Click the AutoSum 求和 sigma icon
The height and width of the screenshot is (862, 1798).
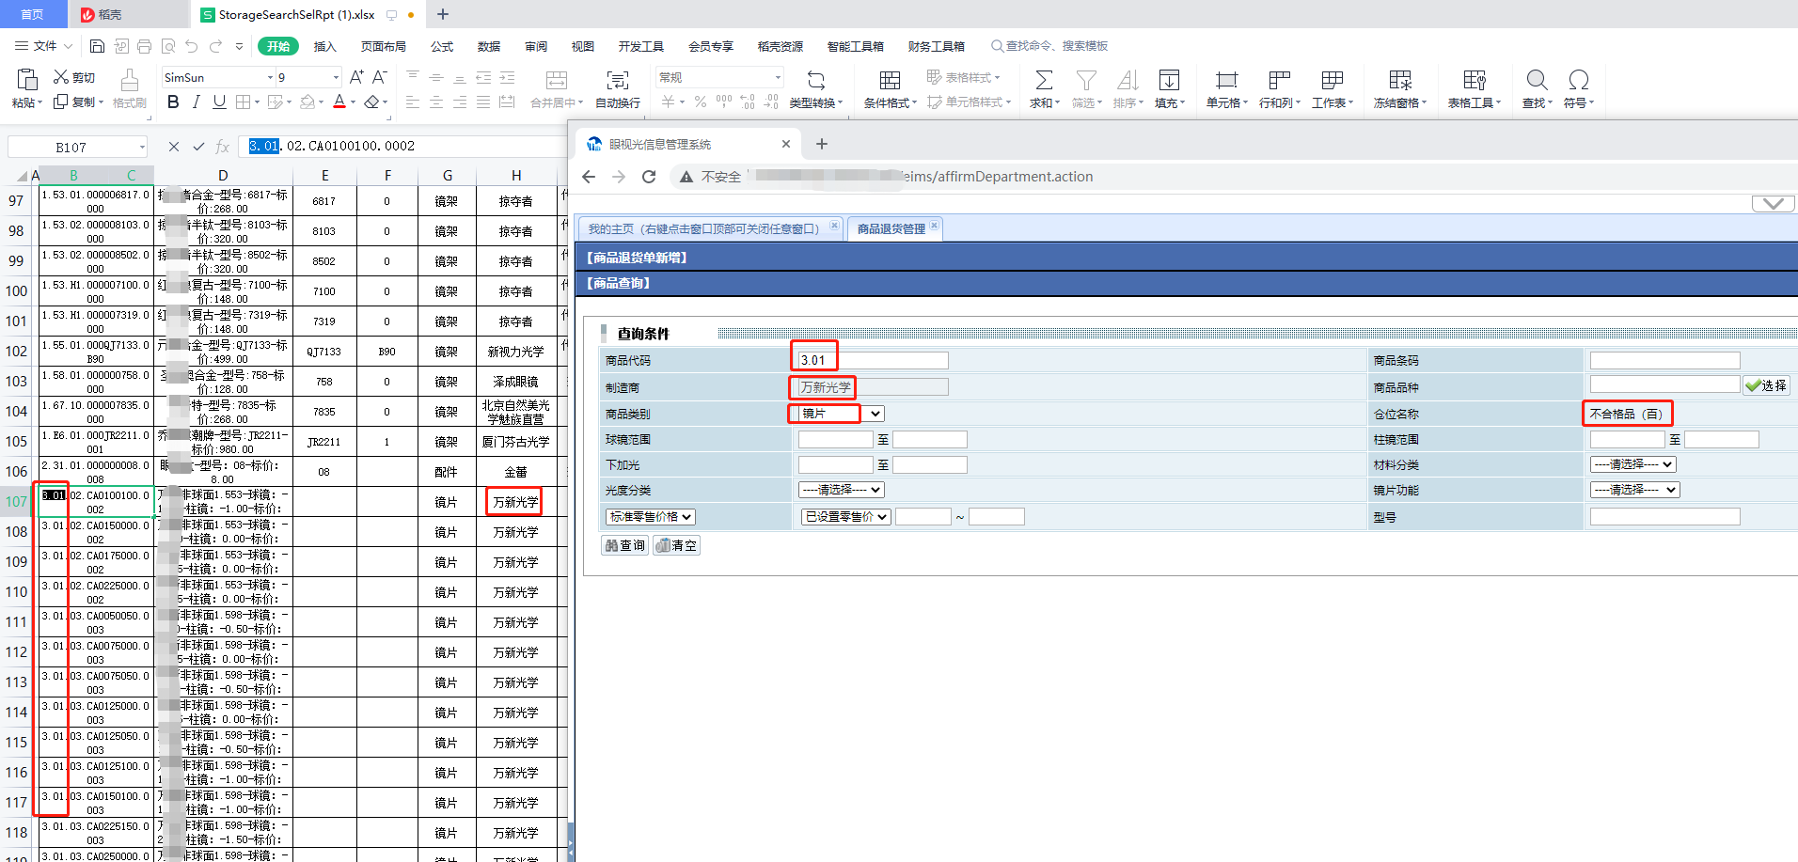[x=1044, y=81]
